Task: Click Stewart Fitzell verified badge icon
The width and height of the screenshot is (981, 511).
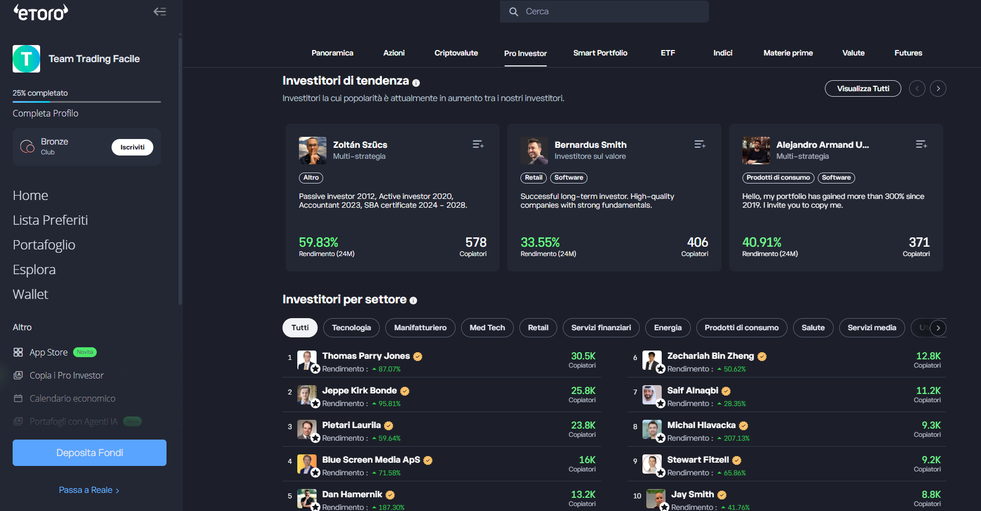Action: pyautogui.click(x=737, y=460)
